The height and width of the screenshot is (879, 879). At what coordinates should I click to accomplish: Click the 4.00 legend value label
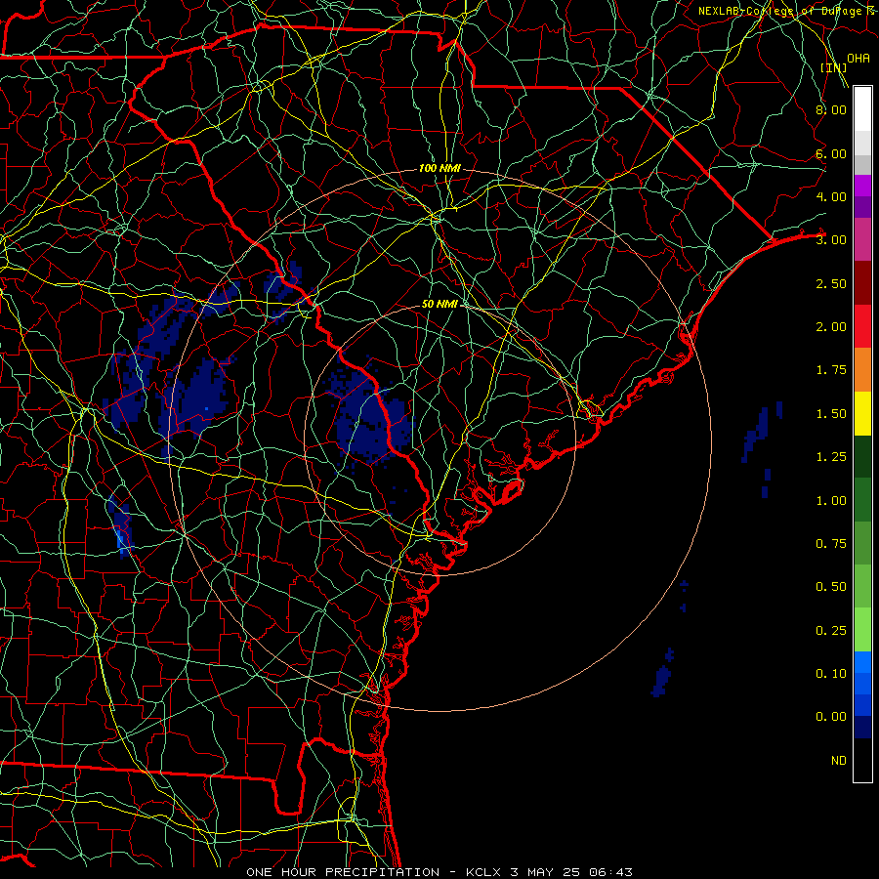coord(831,196)
